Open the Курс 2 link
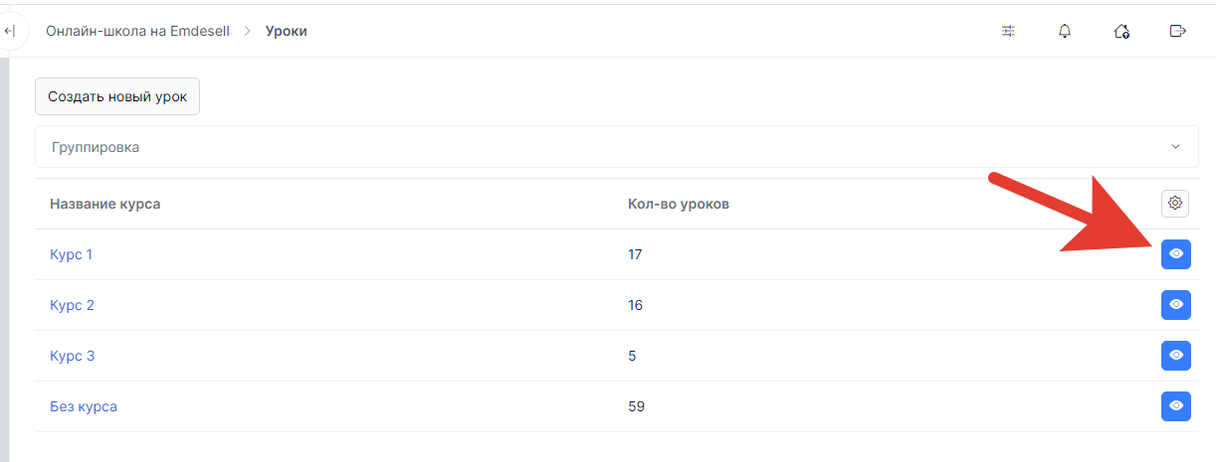Screen dimensions: 1216x462 pos(72,305)
